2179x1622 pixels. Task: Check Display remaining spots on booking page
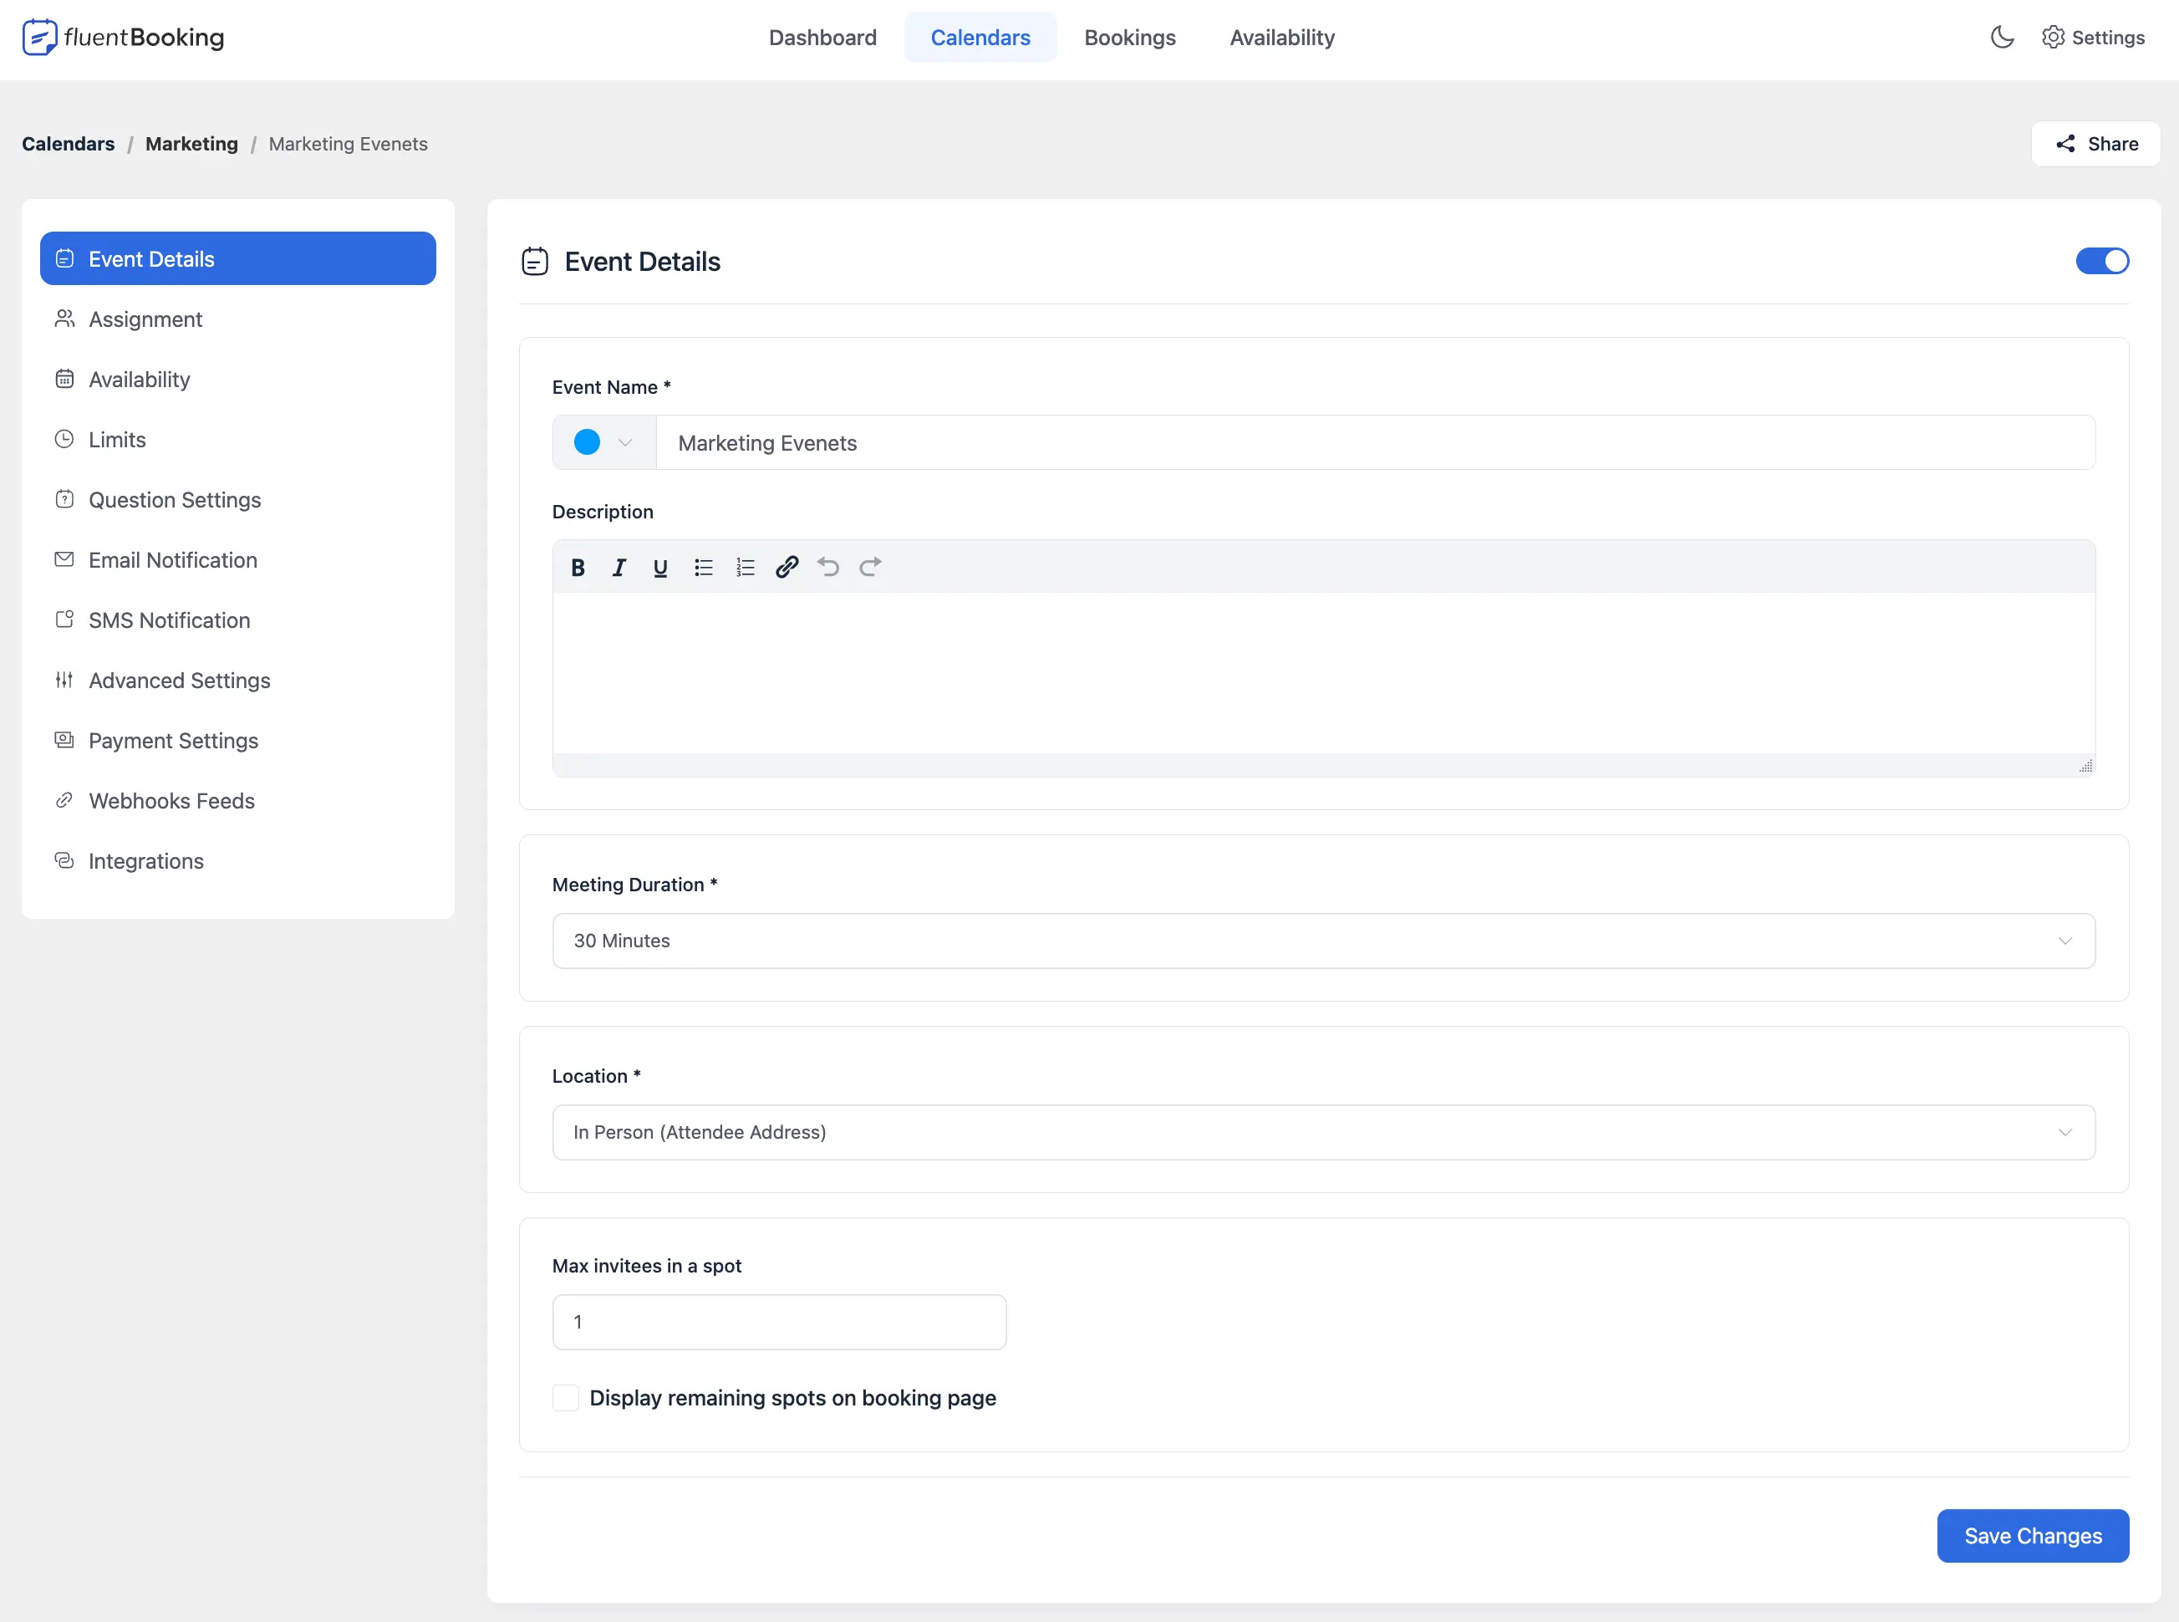pos(565,1398)
